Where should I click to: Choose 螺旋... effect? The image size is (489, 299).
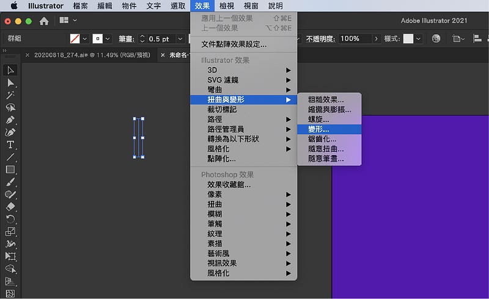tap(329, 119)
